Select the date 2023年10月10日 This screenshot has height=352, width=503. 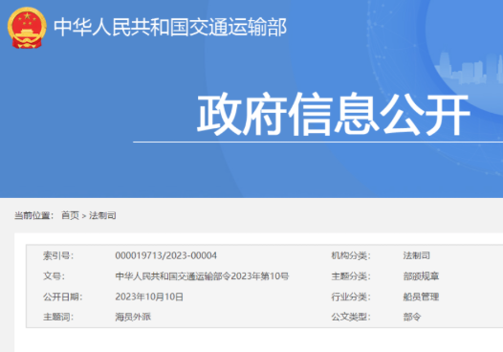(149, 297)
